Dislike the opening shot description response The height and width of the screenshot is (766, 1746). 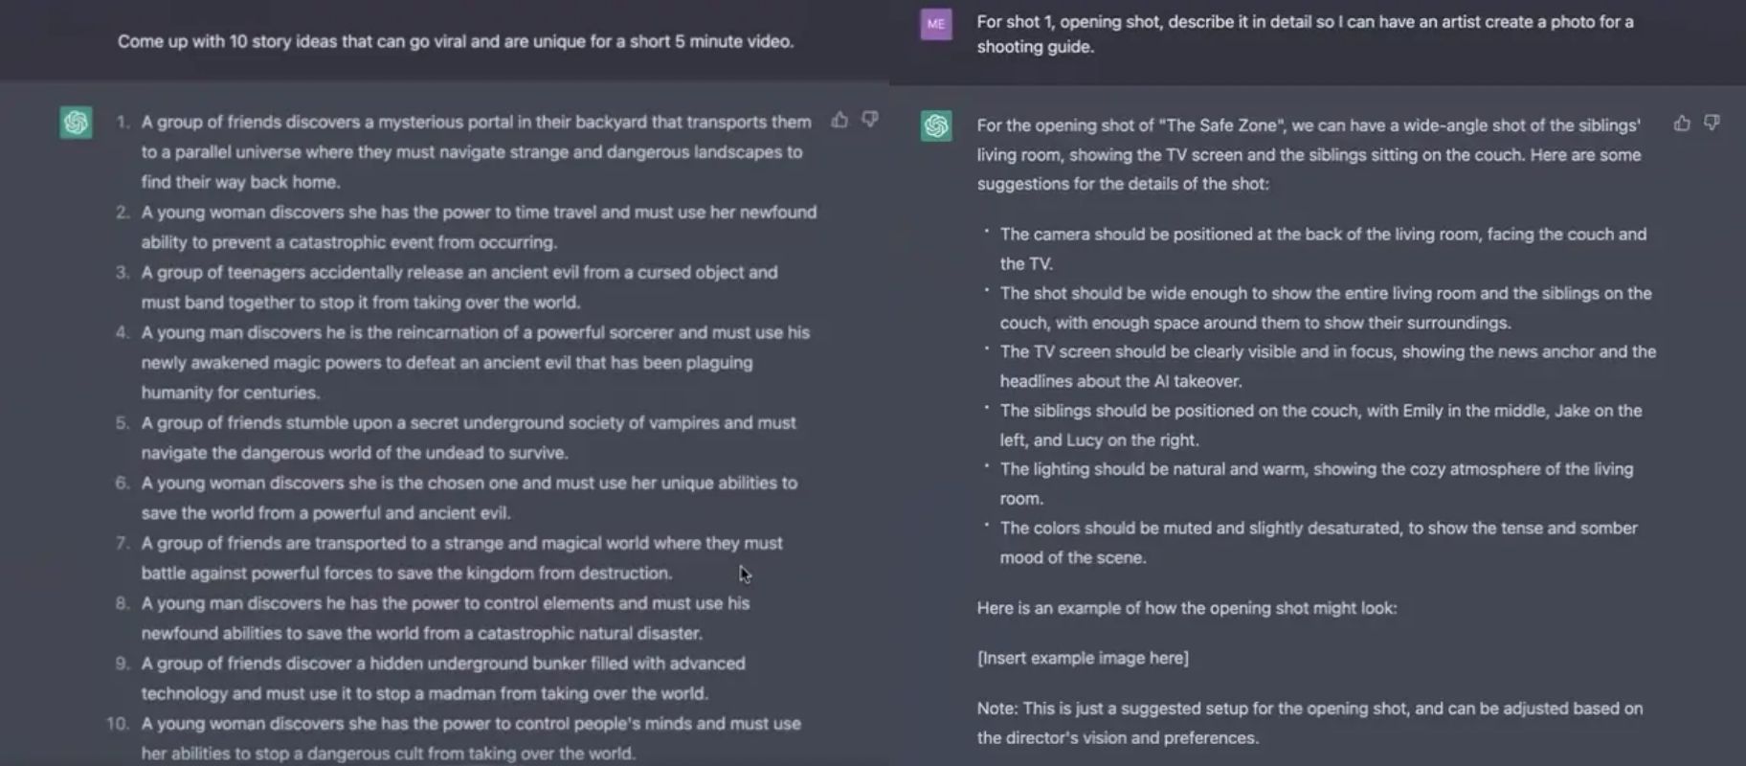[1712, 124]
